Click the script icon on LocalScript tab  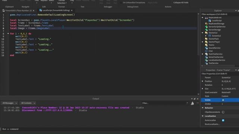point(40,10)
